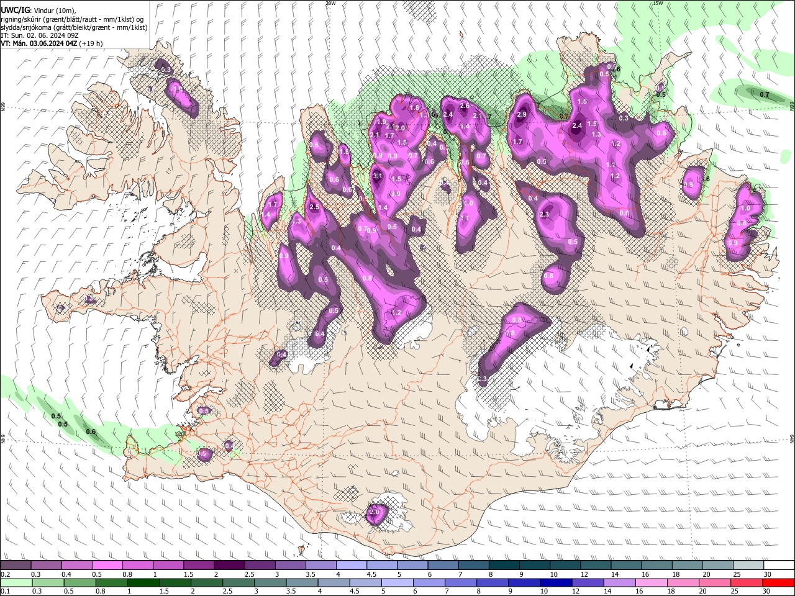
Task: Click the 'slydda/snjókoma' legend description line
Action: point(74,27)
